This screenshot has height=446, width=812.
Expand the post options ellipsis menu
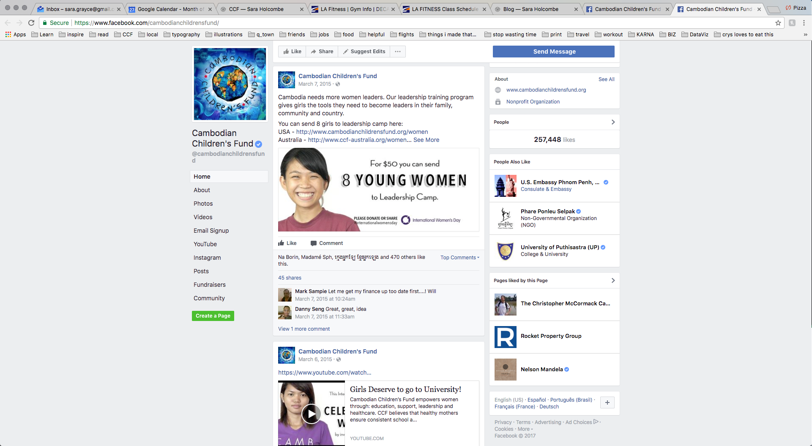(397, 51)
